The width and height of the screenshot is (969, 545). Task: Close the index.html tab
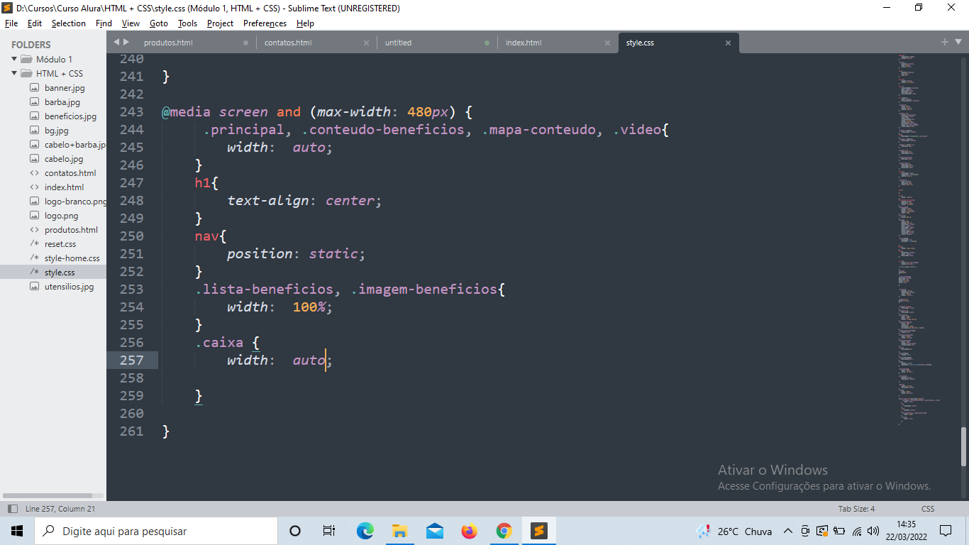[607, 43]
